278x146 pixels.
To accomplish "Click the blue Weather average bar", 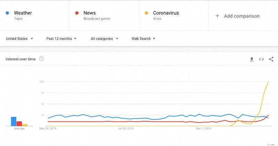I will [x=14, y=121].
